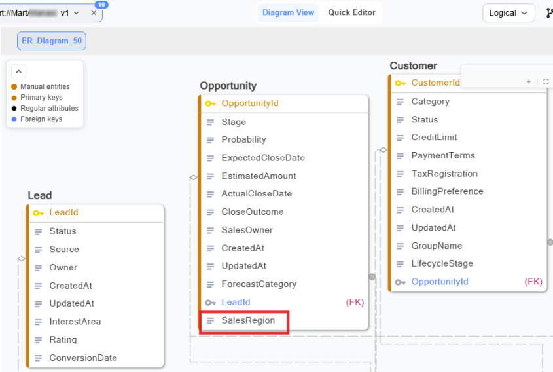Select the PaymentTerms attribute
Screen dimensions: 553x372
pyautogui.click(x=443, y=156)
